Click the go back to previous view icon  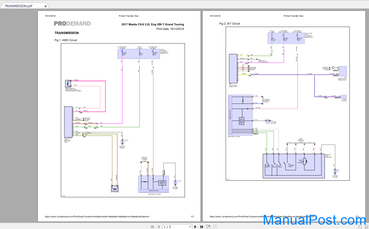209,227
